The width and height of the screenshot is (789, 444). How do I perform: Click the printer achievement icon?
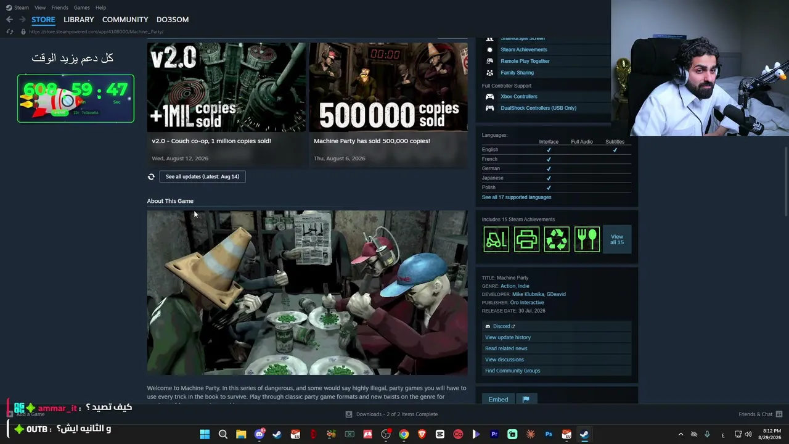526,239
